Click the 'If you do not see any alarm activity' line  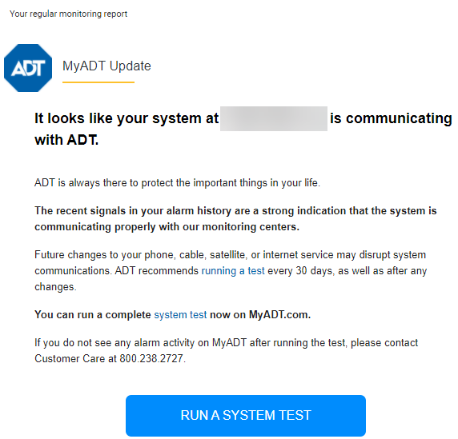point(227,343)
